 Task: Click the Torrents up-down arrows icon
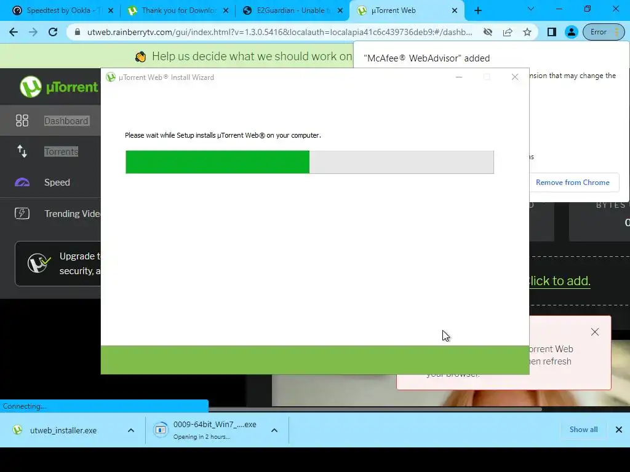pyautogui.click(x=22, y=151)
